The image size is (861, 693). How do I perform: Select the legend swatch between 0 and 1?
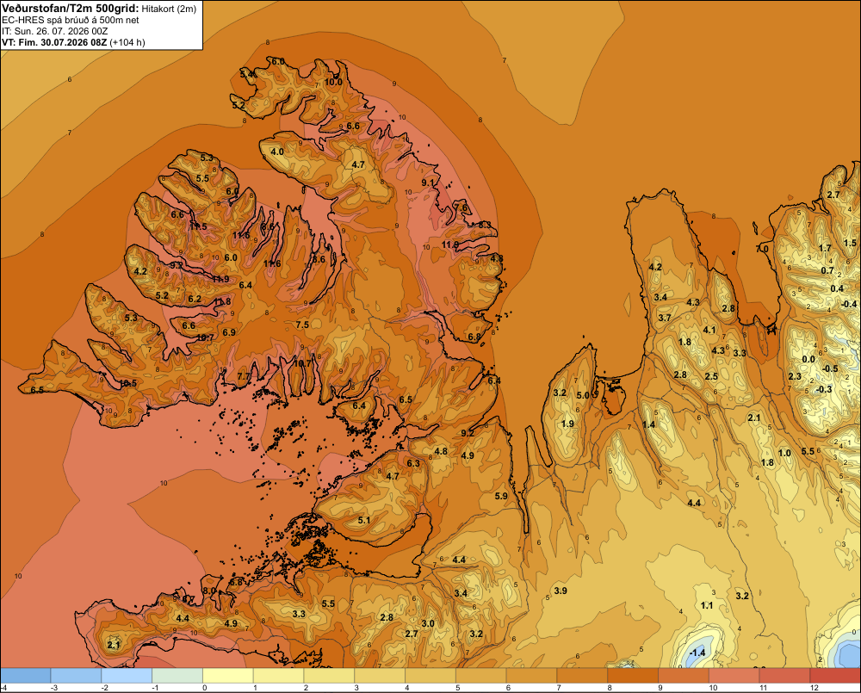pyautogui.click(x=228, y=676)
